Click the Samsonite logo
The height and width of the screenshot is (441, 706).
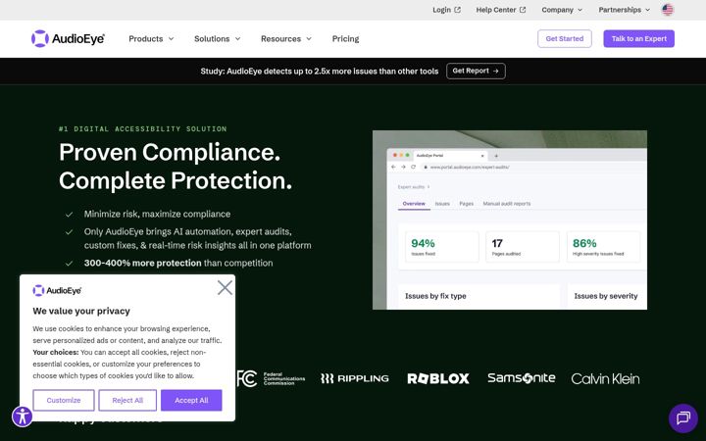click(521, 378)
